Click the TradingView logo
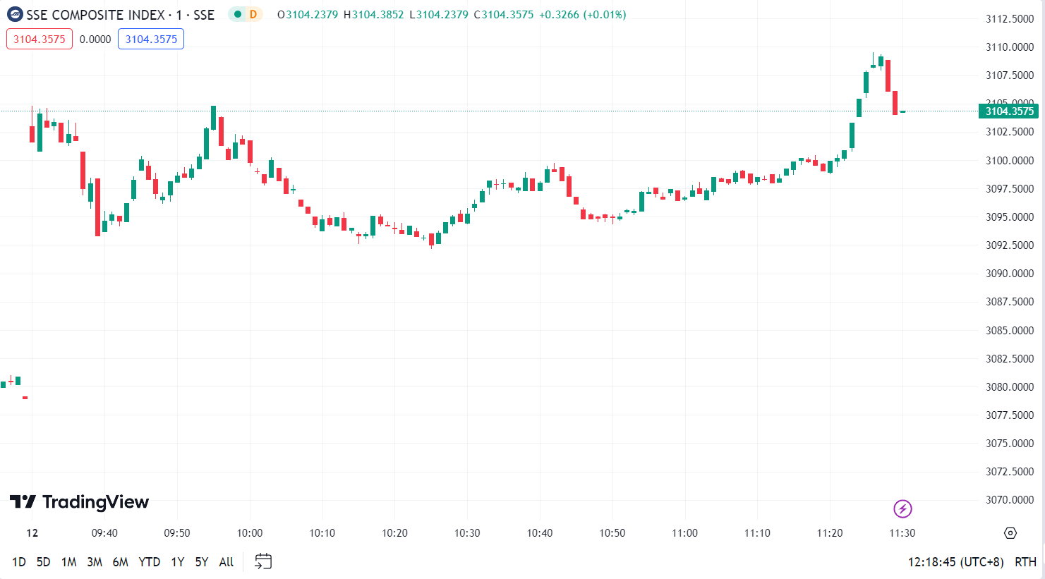The height and width of the screenshot is (579, 1045). point(80,502)
